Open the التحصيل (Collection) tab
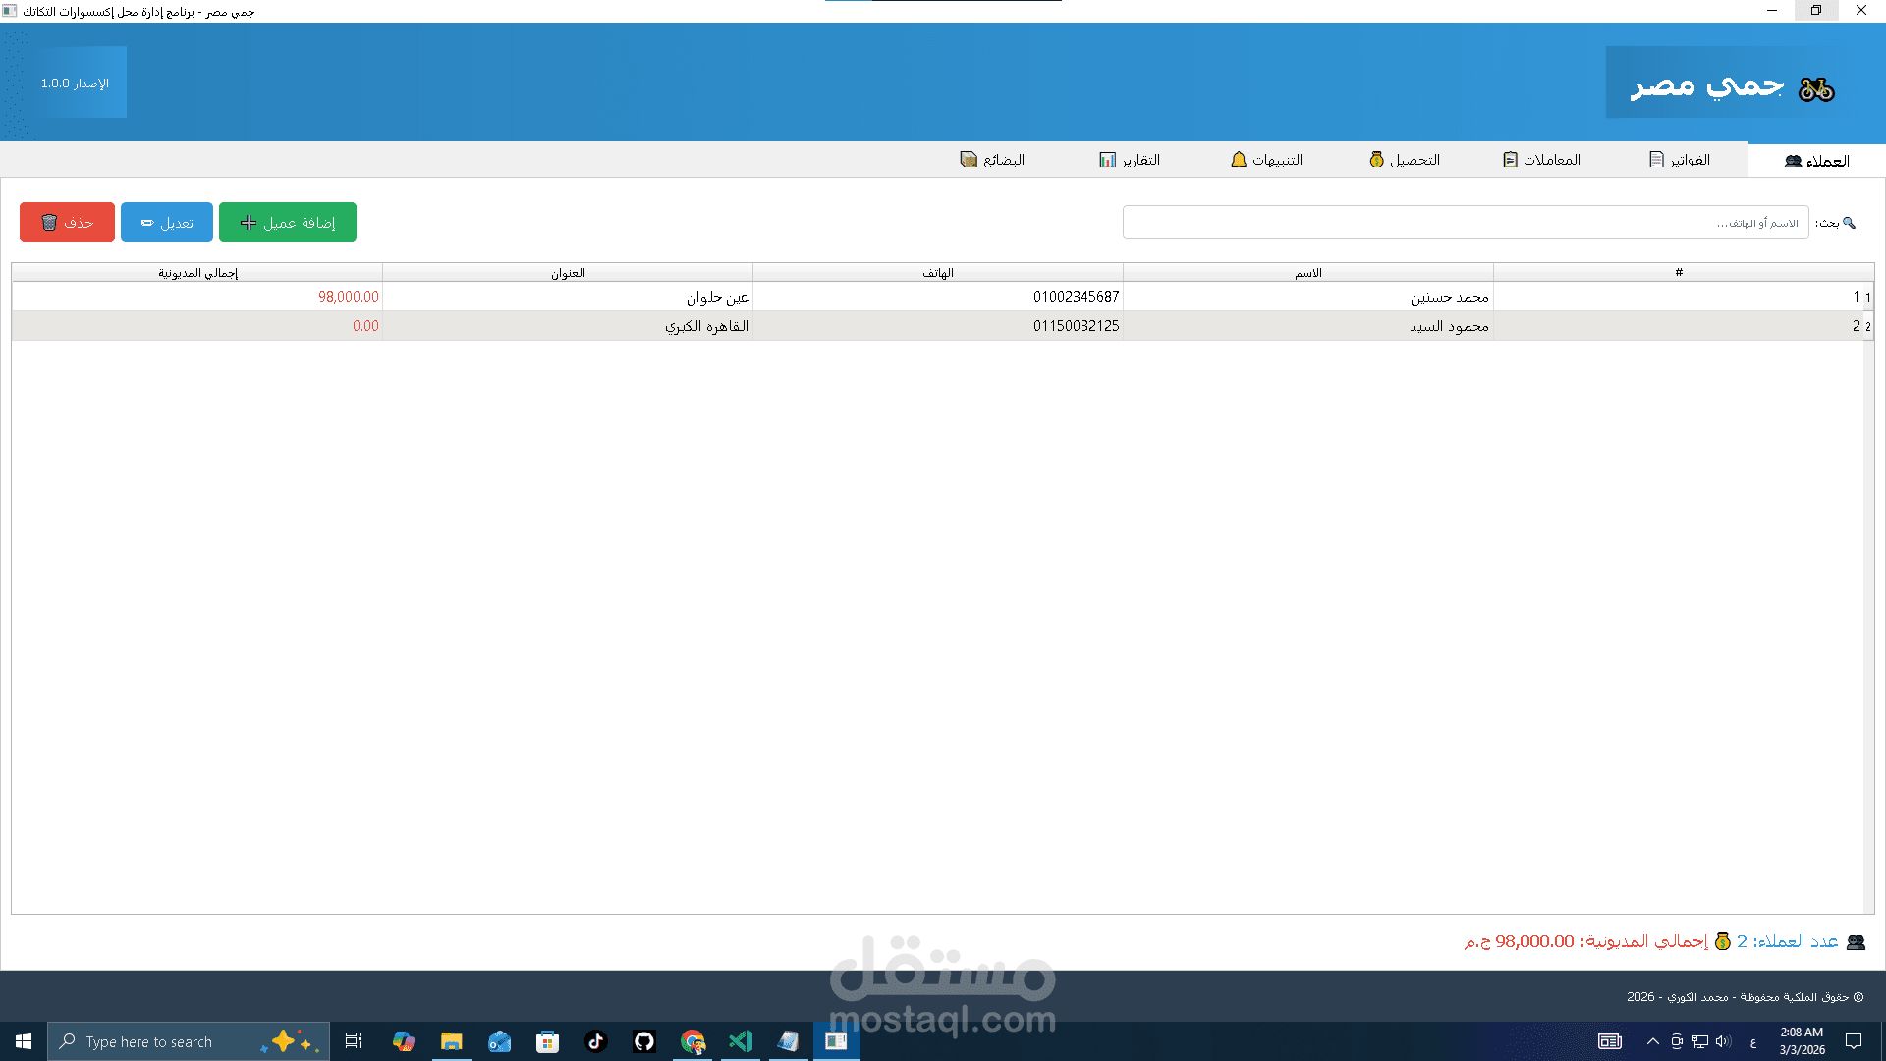1886x1061 pixels. (1405, 160)
